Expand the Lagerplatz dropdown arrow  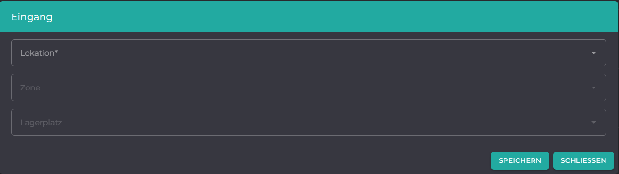point(593,122)
